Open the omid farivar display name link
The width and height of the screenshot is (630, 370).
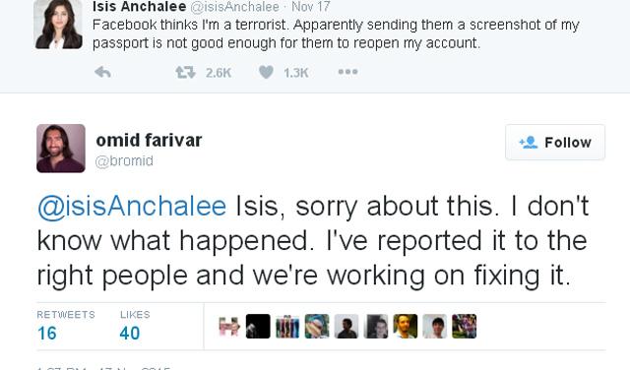coord(149,140)
